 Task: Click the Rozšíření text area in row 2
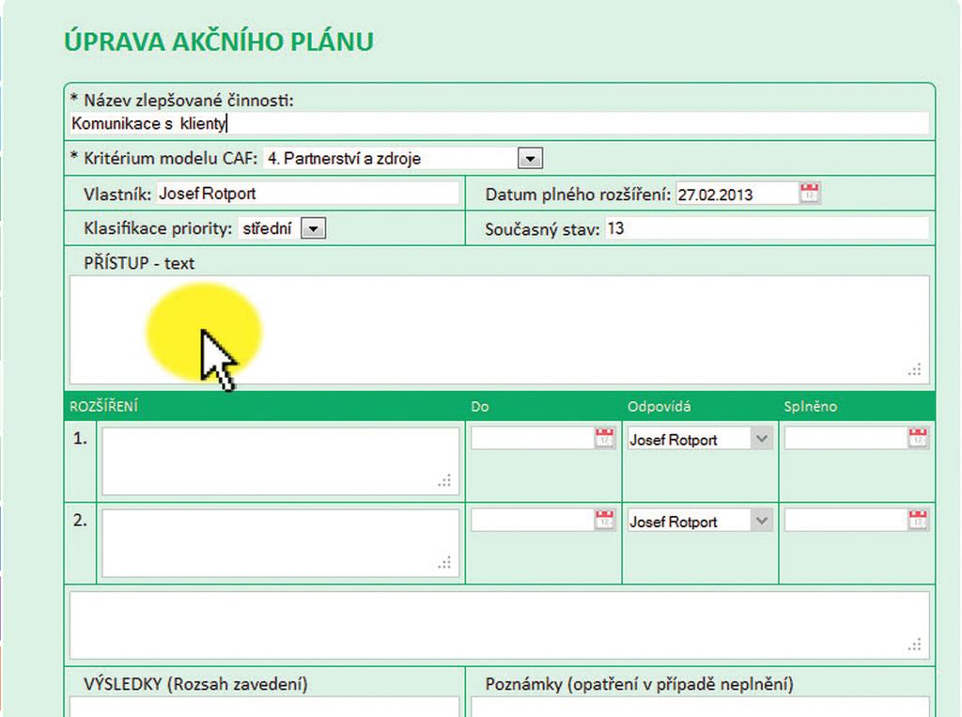click(x=280, y=543)
